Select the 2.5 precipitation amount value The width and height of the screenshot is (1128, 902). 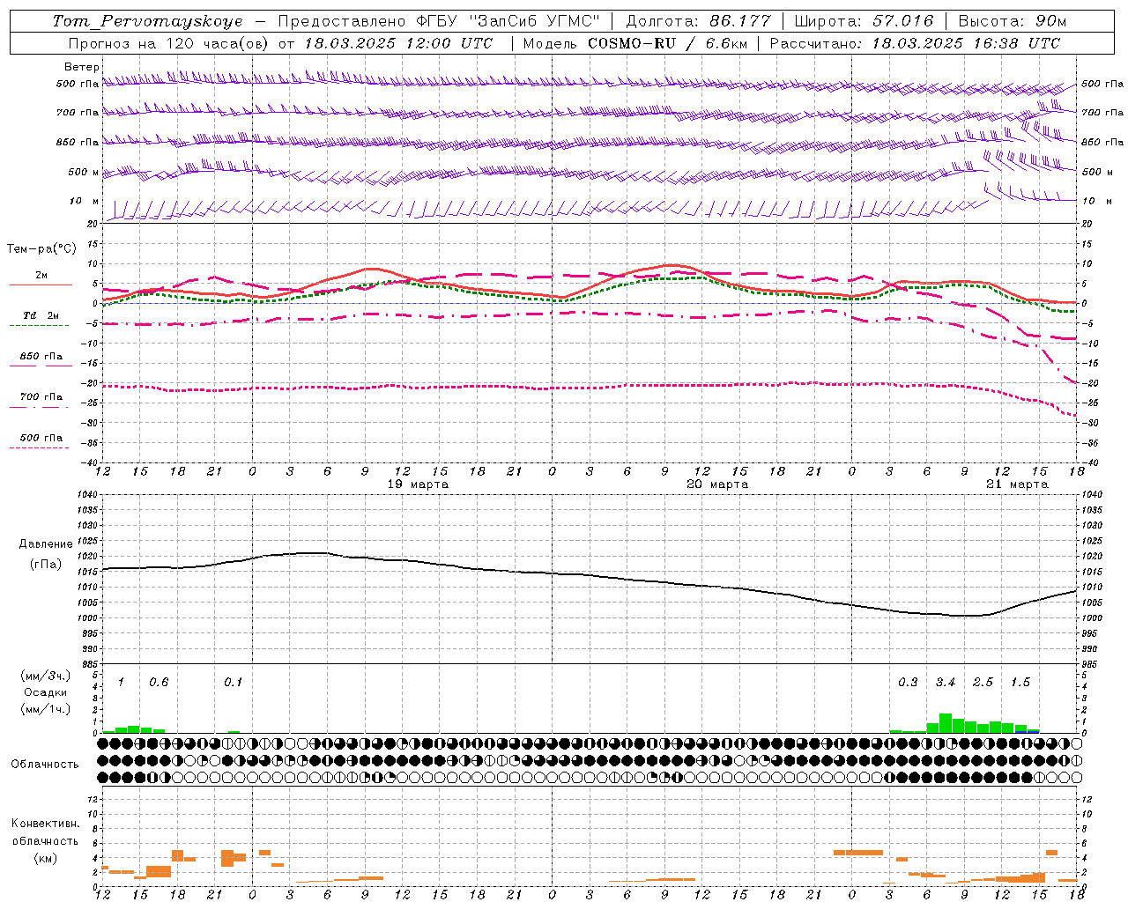tap(983, 683)
